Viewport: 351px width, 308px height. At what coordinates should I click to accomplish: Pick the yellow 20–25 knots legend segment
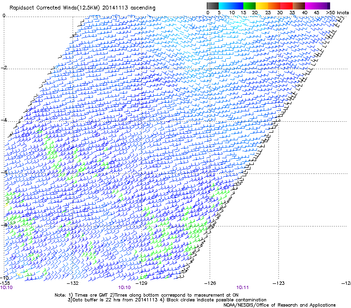click(x=262, y=6)
